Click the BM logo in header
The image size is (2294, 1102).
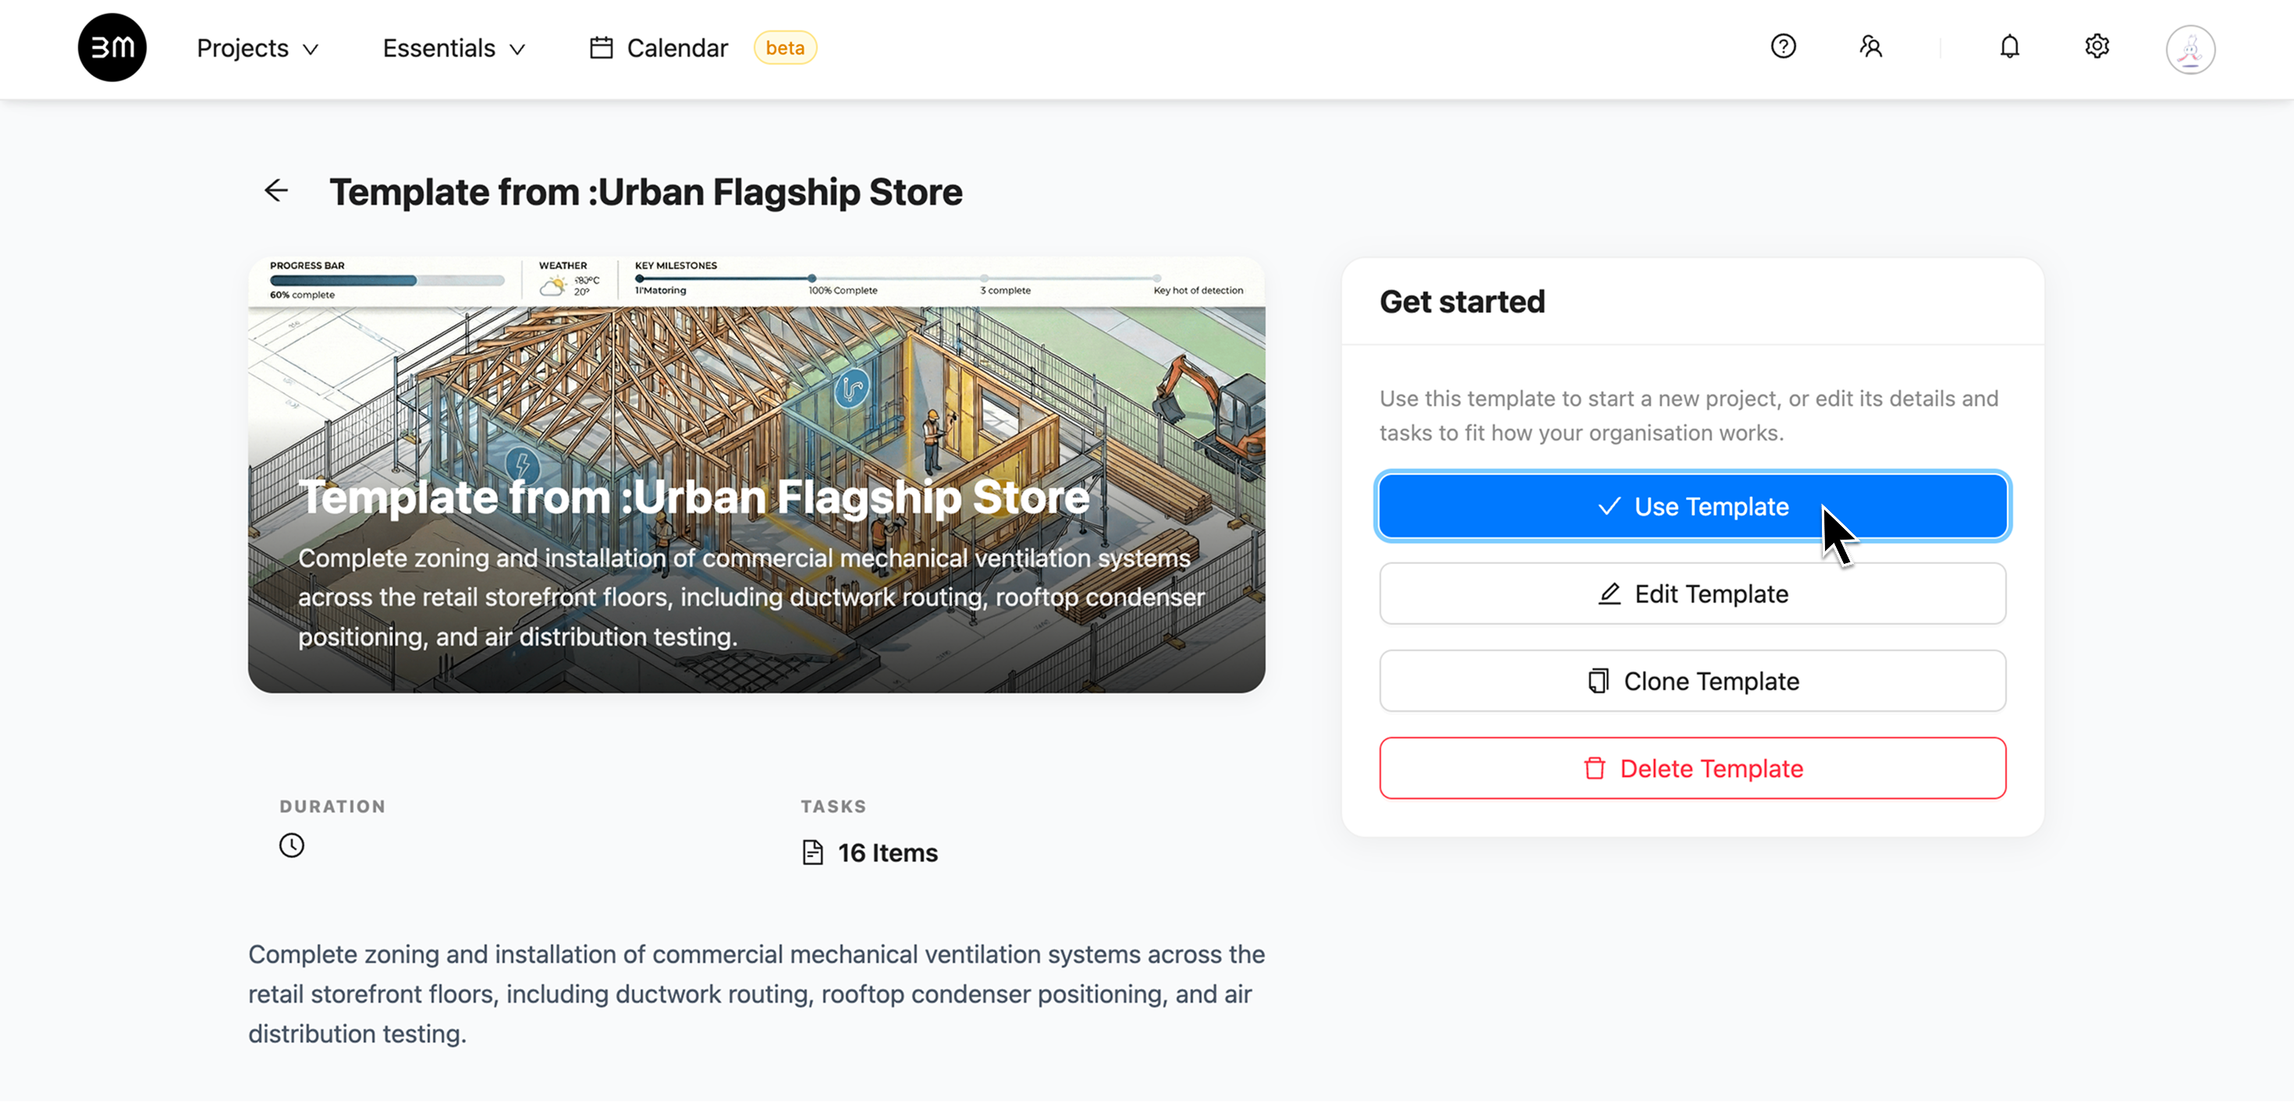click(x=112, y=47)
